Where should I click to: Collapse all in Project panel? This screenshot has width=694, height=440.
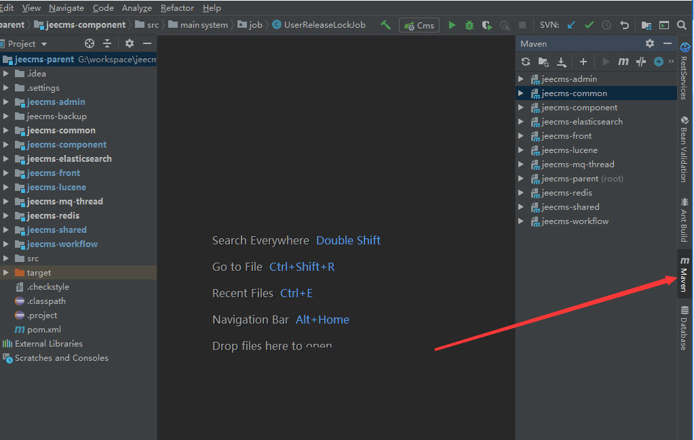coord(107,43)
